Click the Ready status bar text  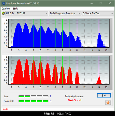(x=5, y=109)
